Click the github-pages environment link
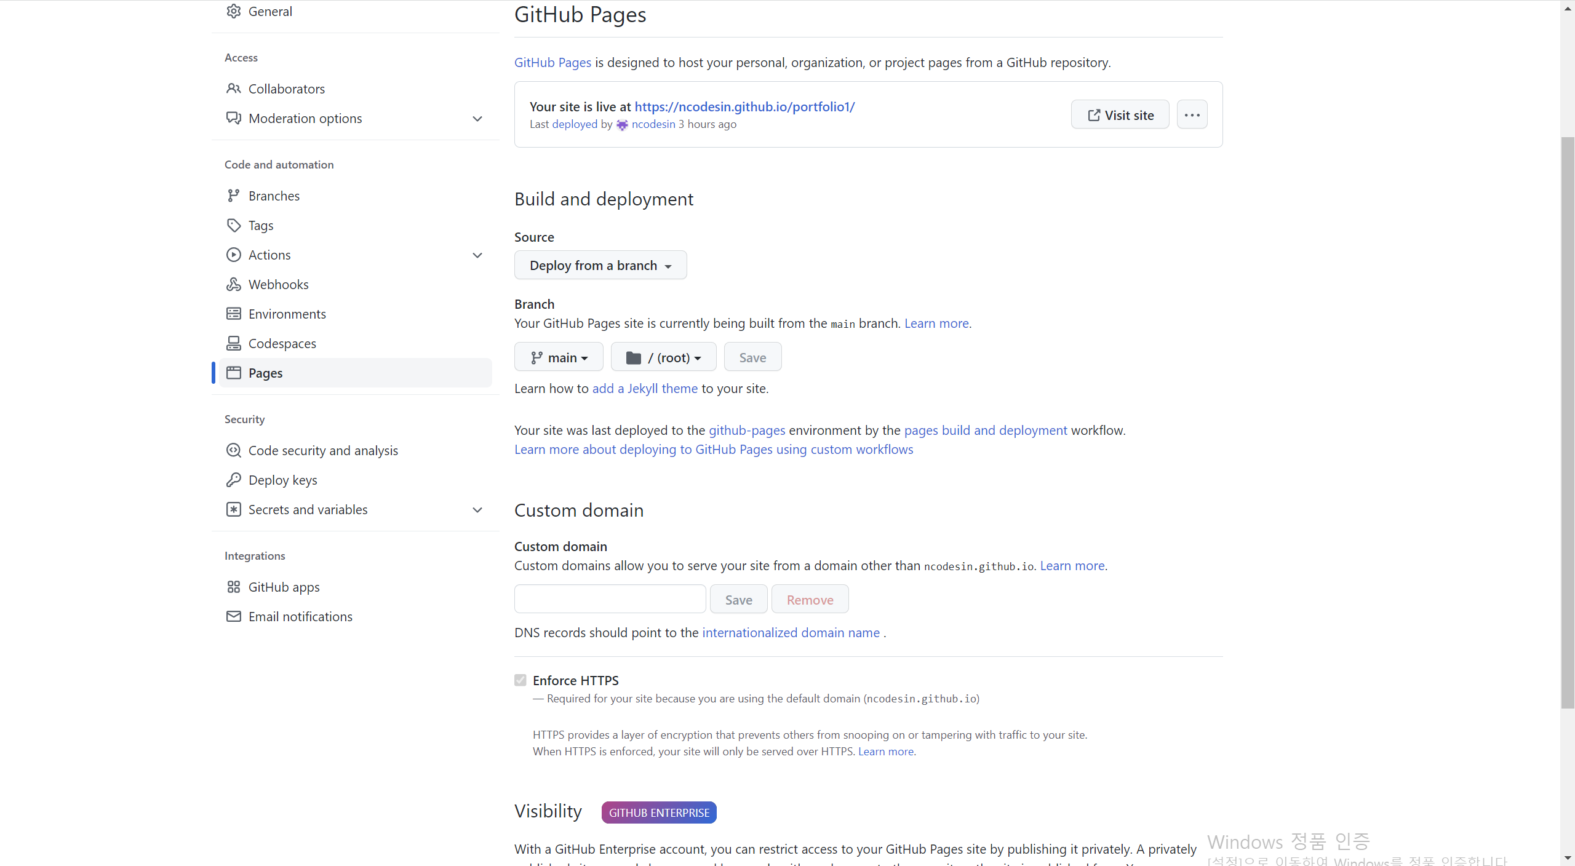This screenshot has height=866, width=1575. pos(747,431)
